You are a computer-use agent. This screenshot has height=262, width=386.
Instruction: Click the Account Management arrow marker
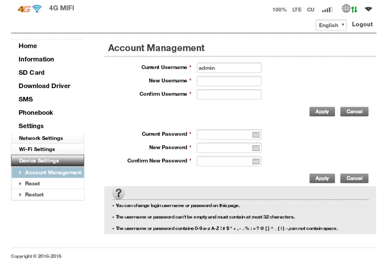20,172
